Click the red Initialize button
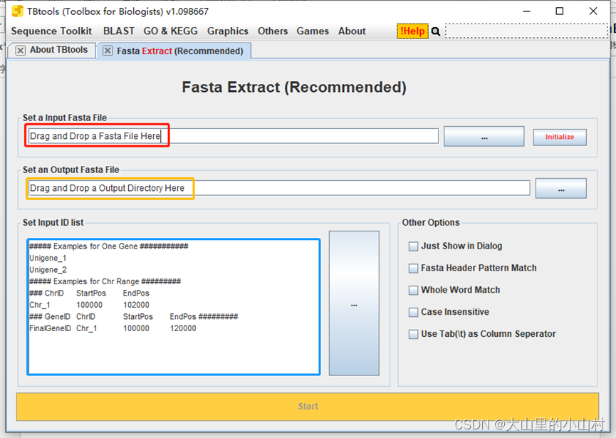The width and height of the screenshot is (616, 438). point(560,137)
